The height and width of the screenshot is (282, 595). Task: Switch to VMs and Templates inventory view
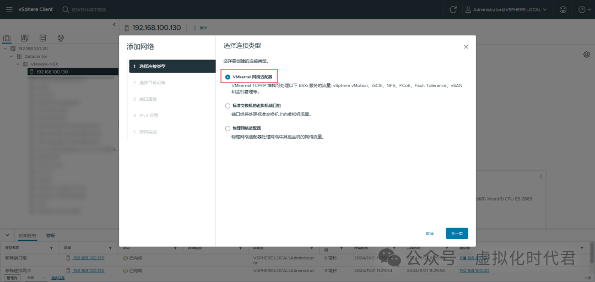pos(25,38)
